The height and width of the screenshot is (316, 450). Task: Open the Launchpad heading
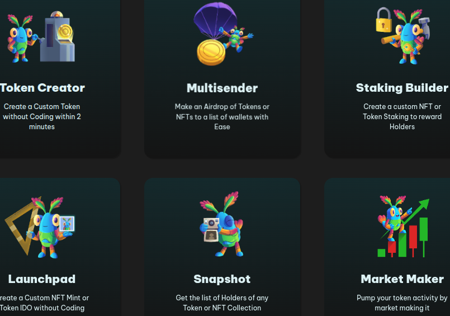tap(42, 279)
